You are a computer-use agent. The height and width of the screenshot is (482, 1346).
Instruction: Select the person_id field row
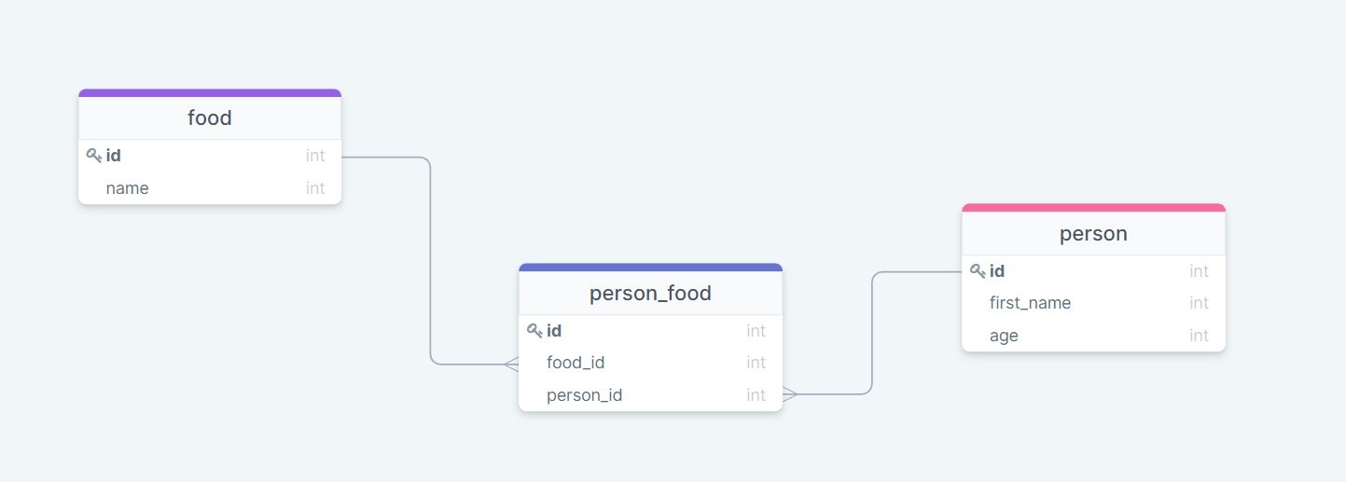[650, 395]
